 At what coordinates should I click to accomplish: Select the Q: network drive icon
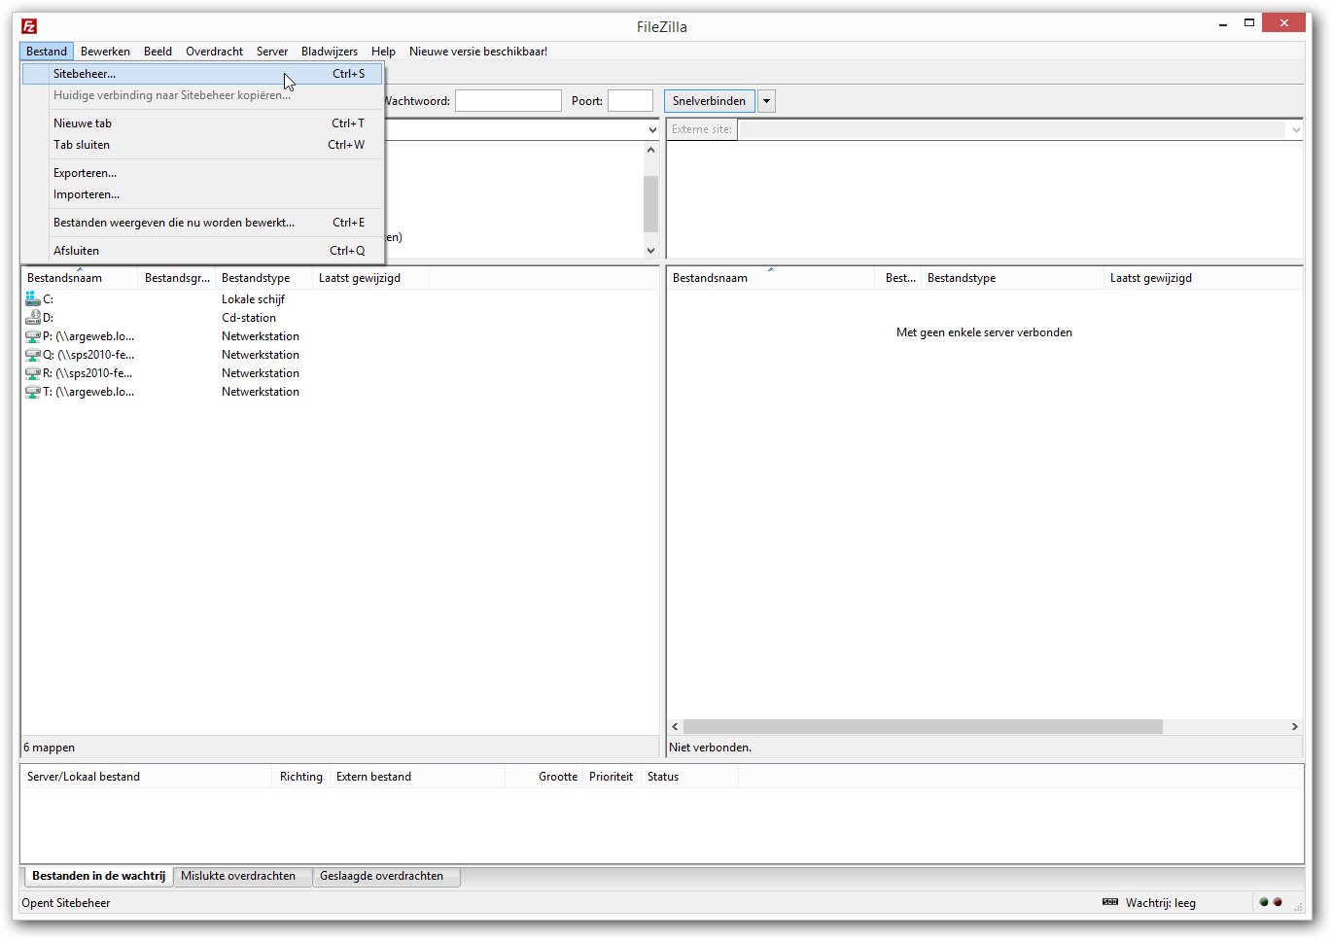[33, 355]
